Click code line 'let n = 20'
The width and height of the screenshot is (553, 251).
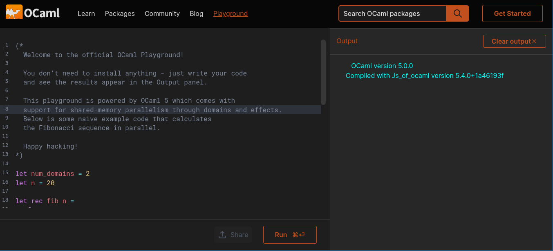35,183
